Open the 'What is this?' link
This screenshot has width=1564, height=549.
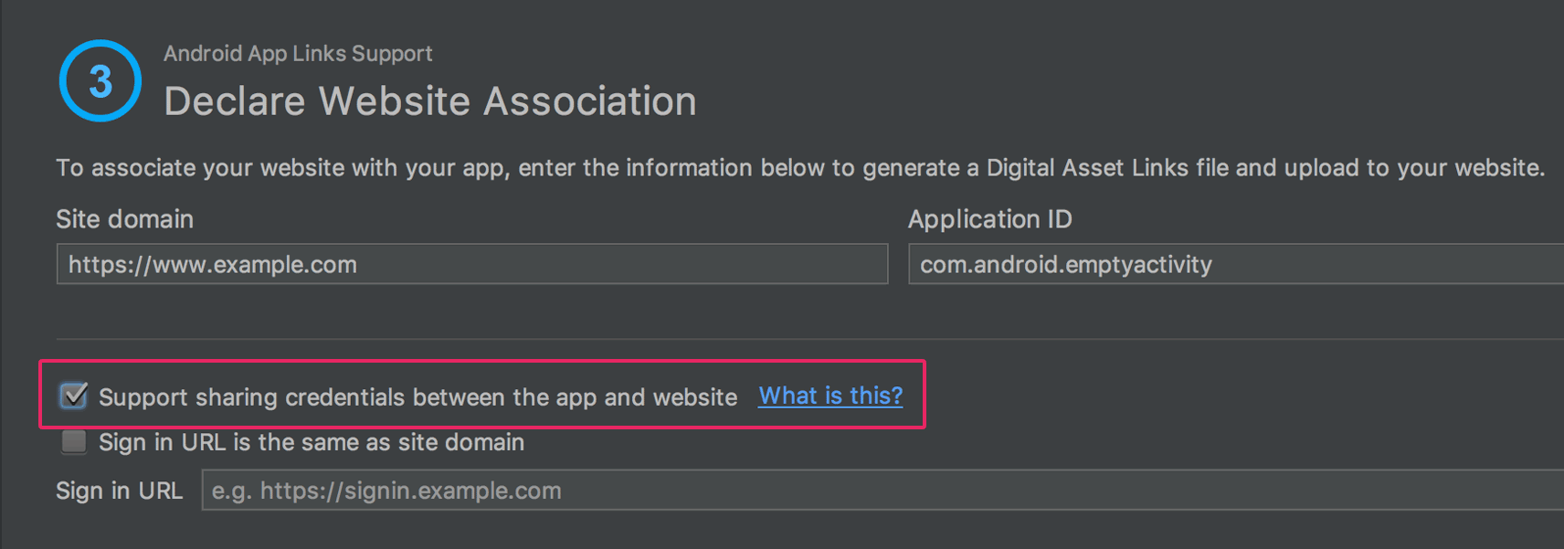click(x=830, y=396)
